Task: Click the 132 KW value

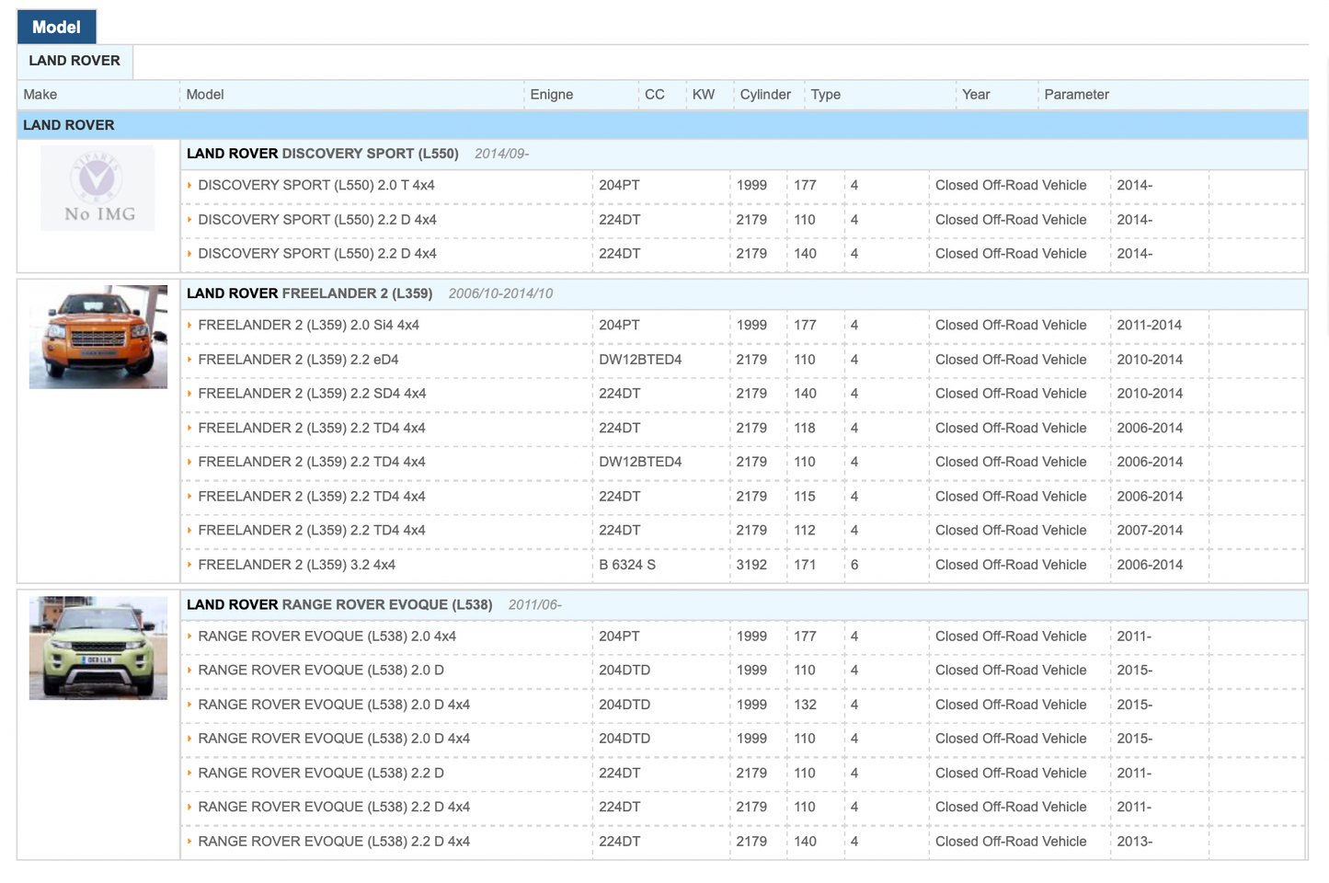Action: point(805,705)
